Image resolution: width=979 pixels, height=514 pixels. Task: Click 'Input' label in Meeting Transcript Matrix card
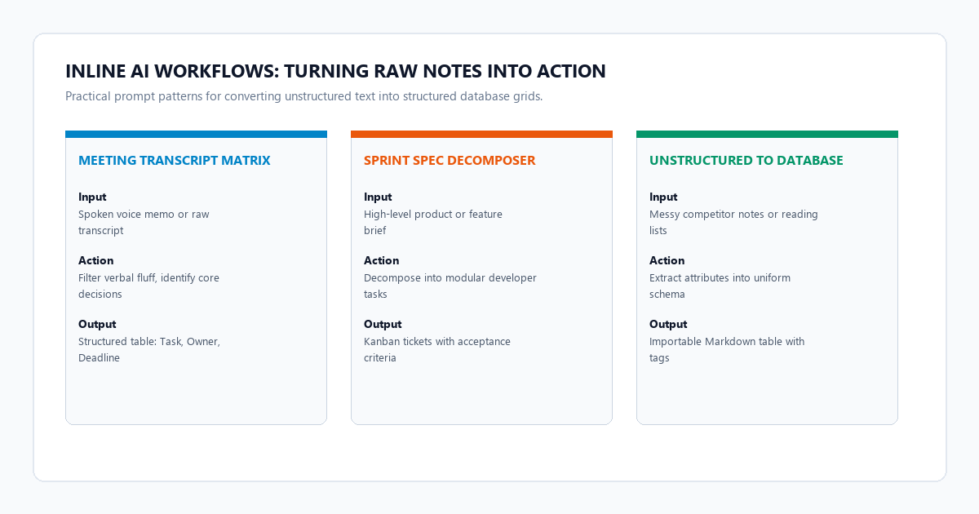coord(92,197)
